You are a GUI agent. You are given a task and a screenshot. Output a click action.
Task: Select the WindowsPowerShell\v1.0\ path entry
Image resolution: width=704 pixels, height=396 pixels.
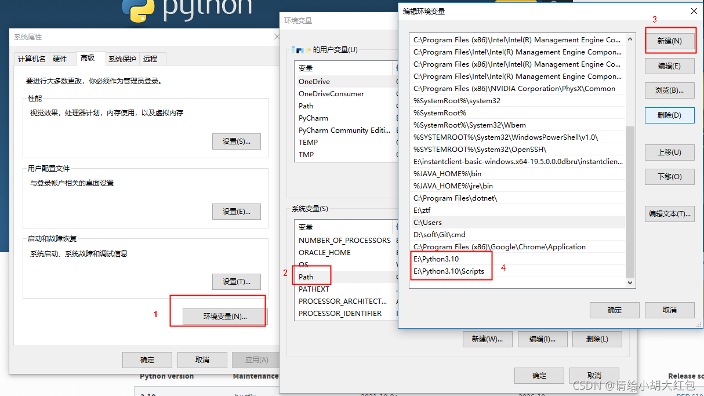pyautogui.click(x=518, y=137)
